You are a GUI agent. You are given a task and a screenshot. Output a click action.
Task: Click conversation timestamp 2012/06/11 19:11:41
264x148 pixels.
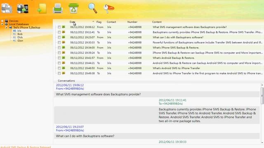click(172, 100)
